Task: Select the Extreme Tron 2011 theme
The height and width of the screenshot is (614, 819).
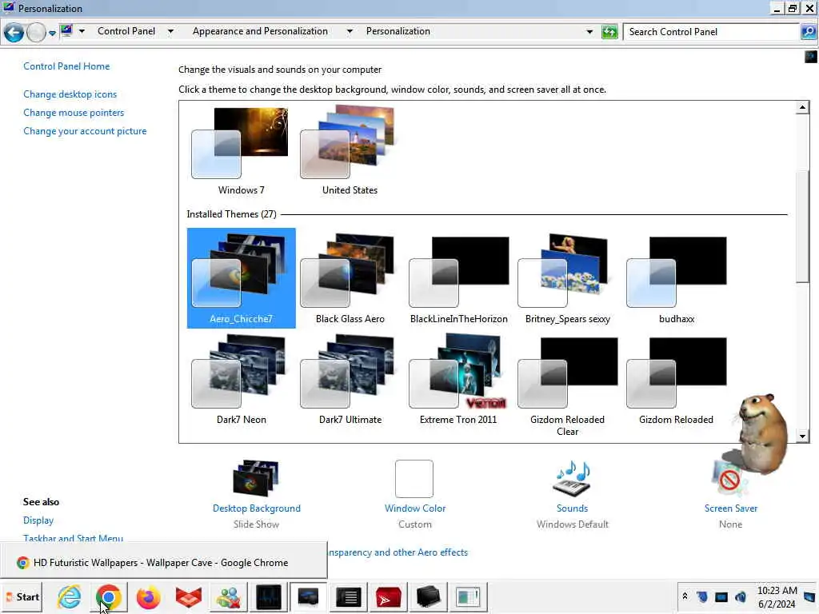Action: tap(458, 381)
